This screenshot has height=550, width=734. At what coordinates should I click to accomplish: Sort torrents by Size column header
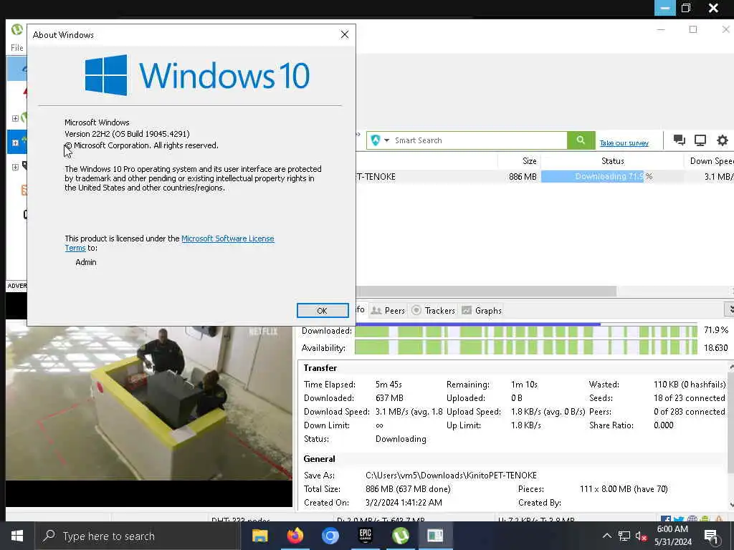tap(519, 161)
